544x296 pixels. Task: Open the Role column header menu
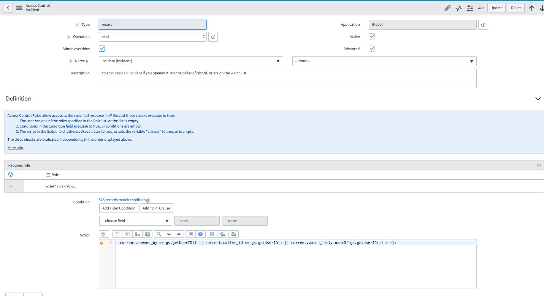point(48,175)
